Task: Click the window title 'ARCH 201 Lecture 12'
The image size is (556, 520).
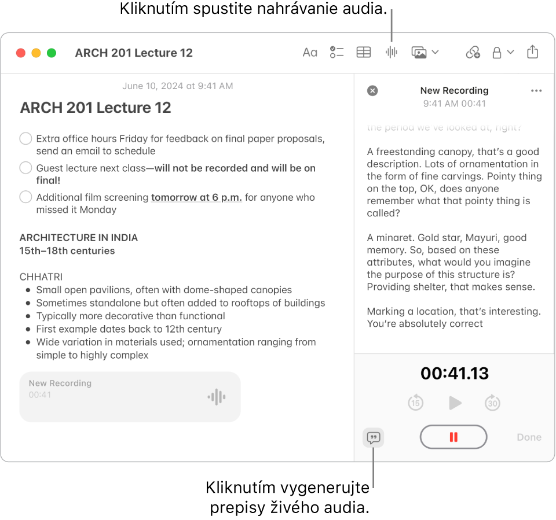Action: click(134, 53)
